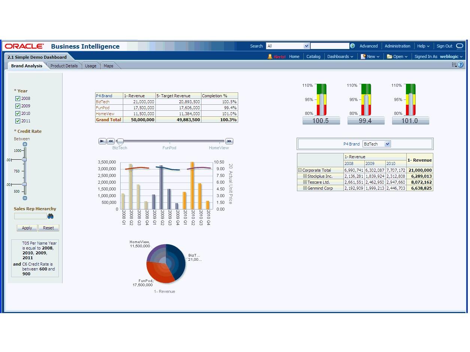This screenshot has width=470, height=352.
Task: Click the FunPod brand link in table
Action: point(103,108)
